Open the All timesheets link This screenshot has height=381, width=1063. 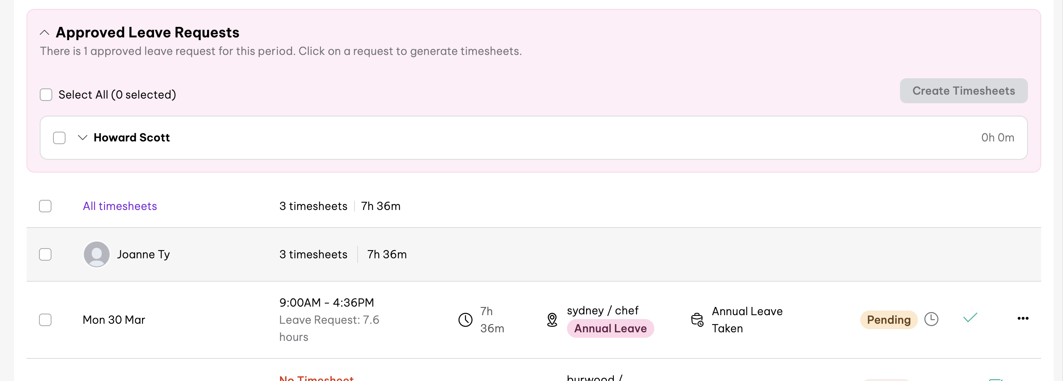point(120,206)
